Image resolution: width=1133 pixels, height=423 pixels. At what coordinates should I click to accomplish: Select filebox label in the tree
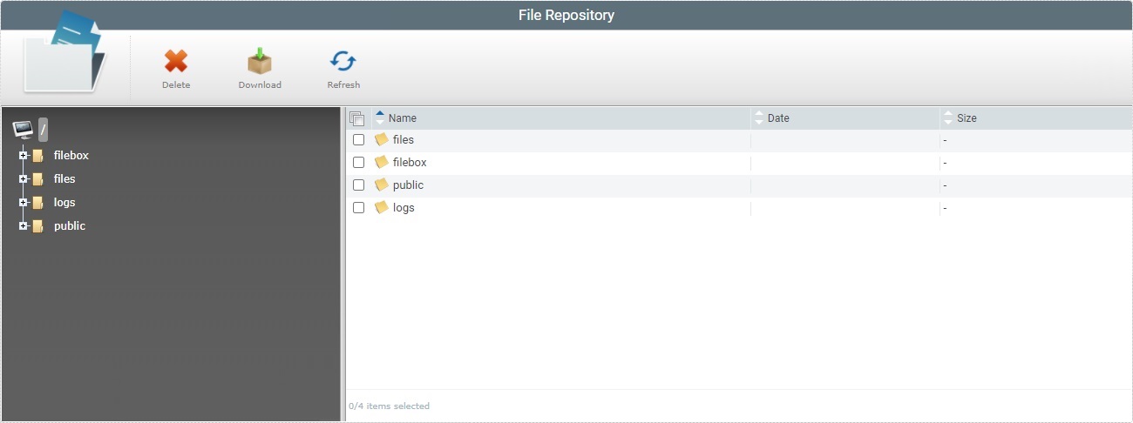71,156
